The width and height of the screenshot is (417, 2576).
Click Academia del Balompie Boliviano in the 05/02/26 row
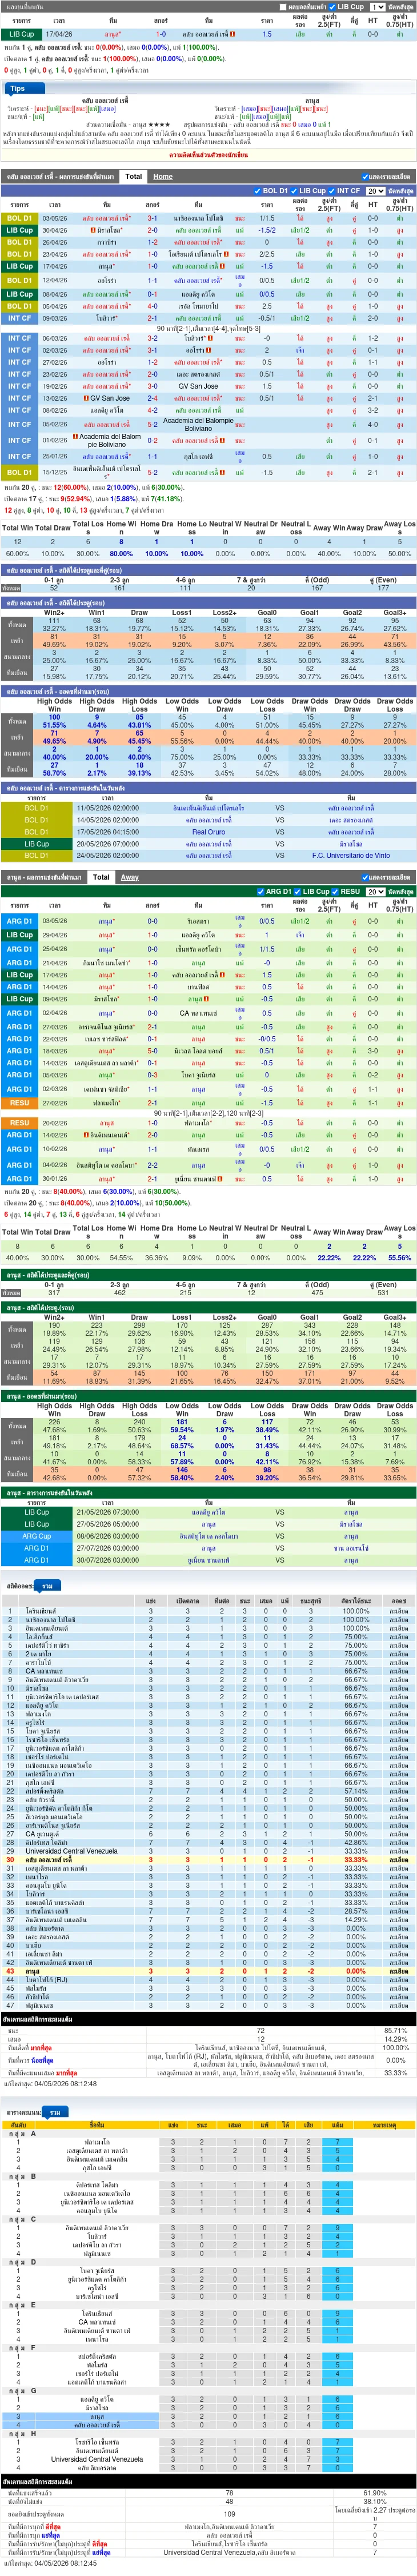click(198, 424)
